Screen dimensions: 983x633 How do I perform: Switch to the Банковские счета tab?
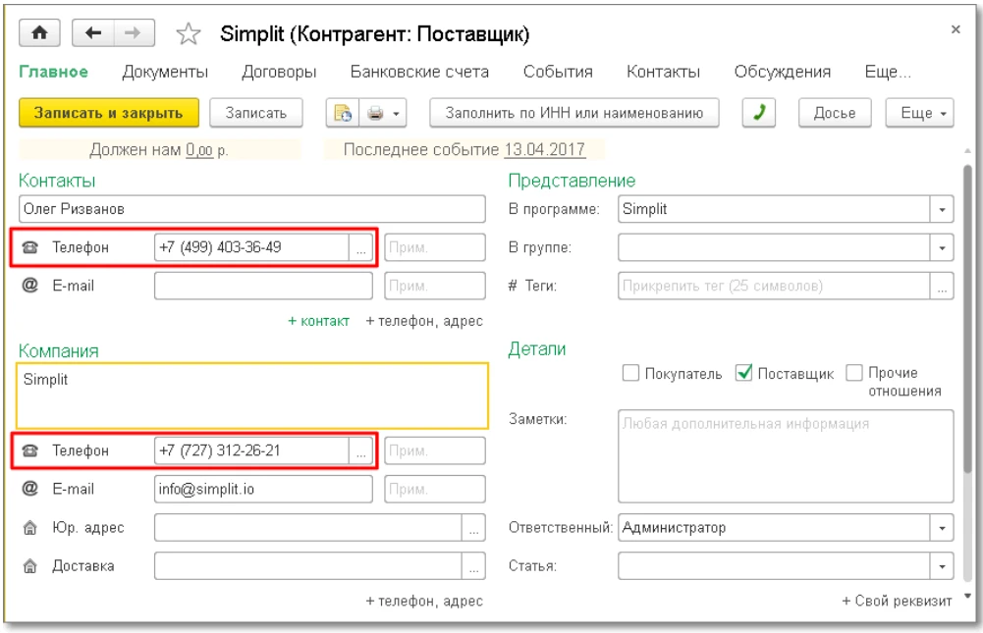point(419,72)
